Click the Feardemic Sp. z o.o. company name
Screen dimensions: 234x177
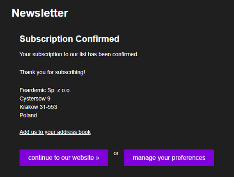point(45,90)
